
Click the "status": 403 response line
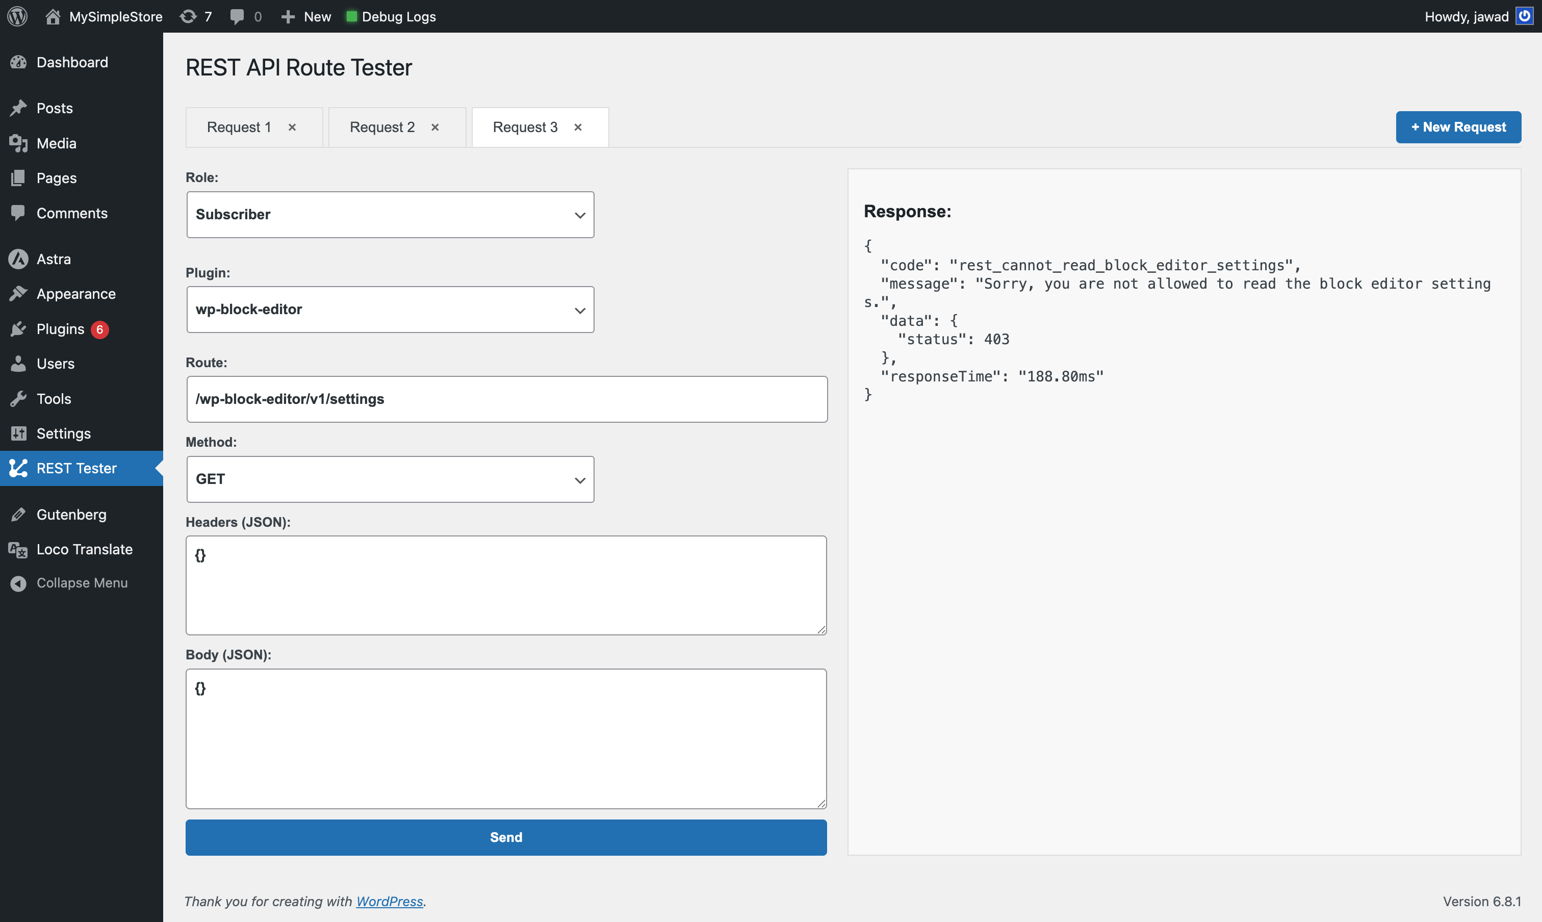click(954, 339)
